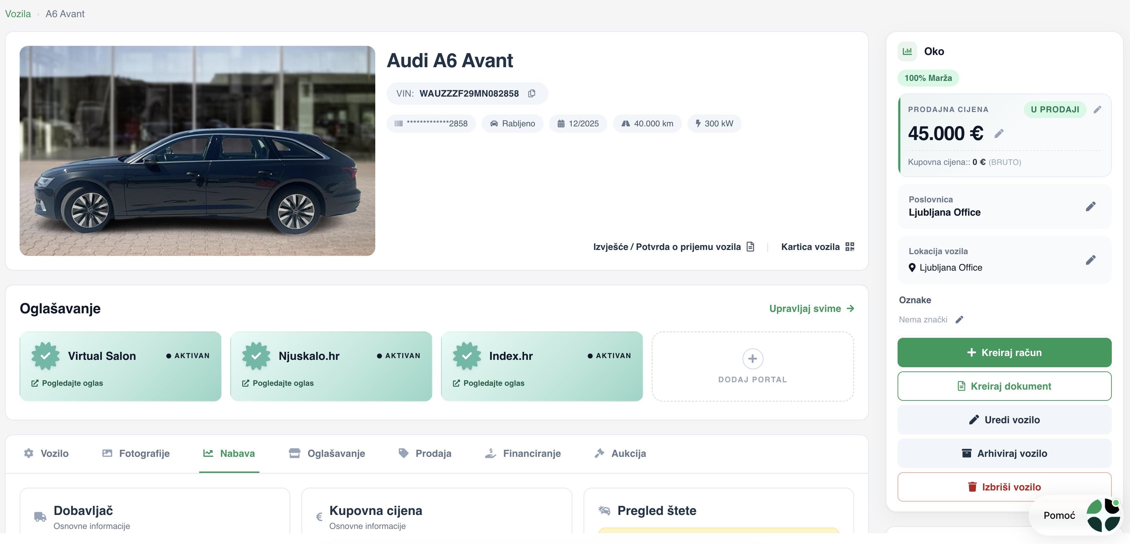
Task: Click Virtual Salon verified badge icon
Action: tap(45, 356)
